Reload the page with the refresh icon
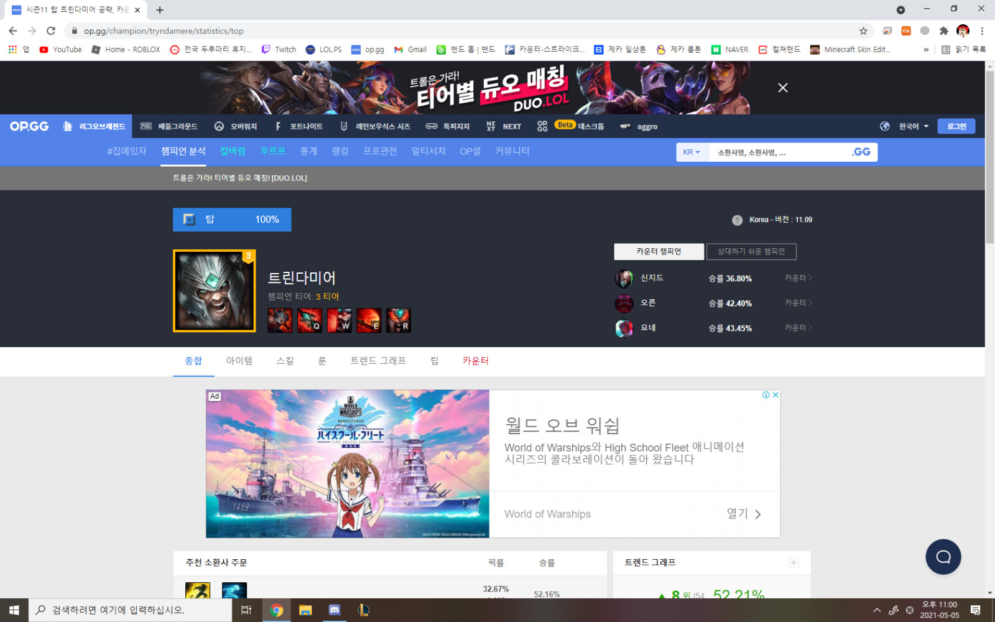Screen dimensions: 995x622 (51, 31)
